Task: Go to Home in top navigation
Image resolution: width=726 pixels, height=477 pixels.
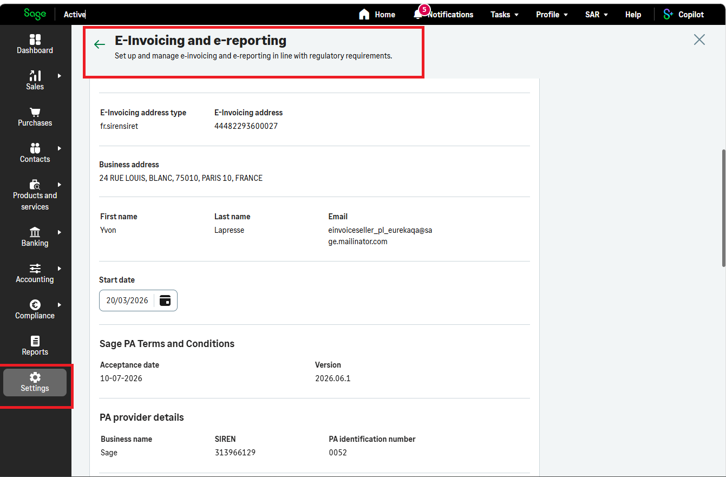Action: [385, 15]
